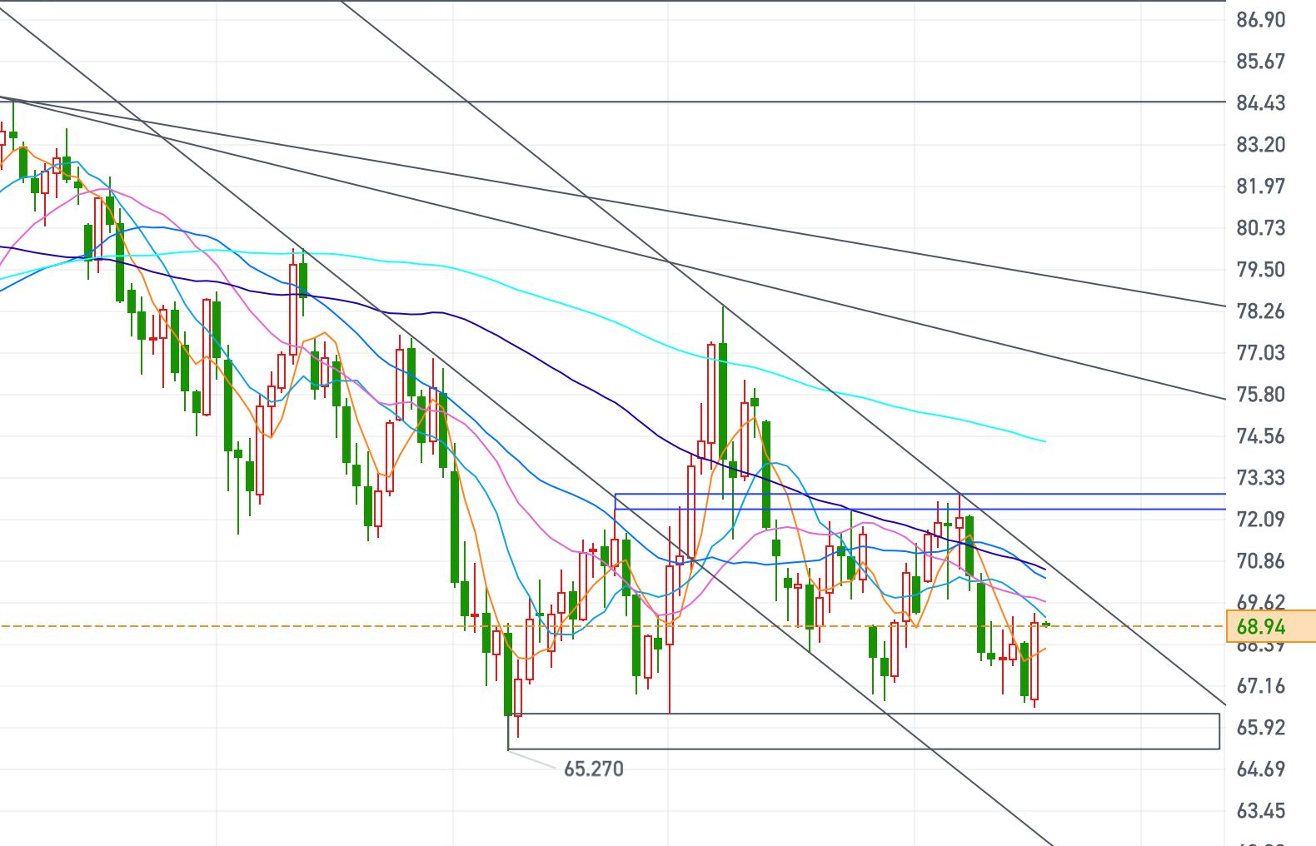Select the upper blue horizontal resistance line

[920, 495]
